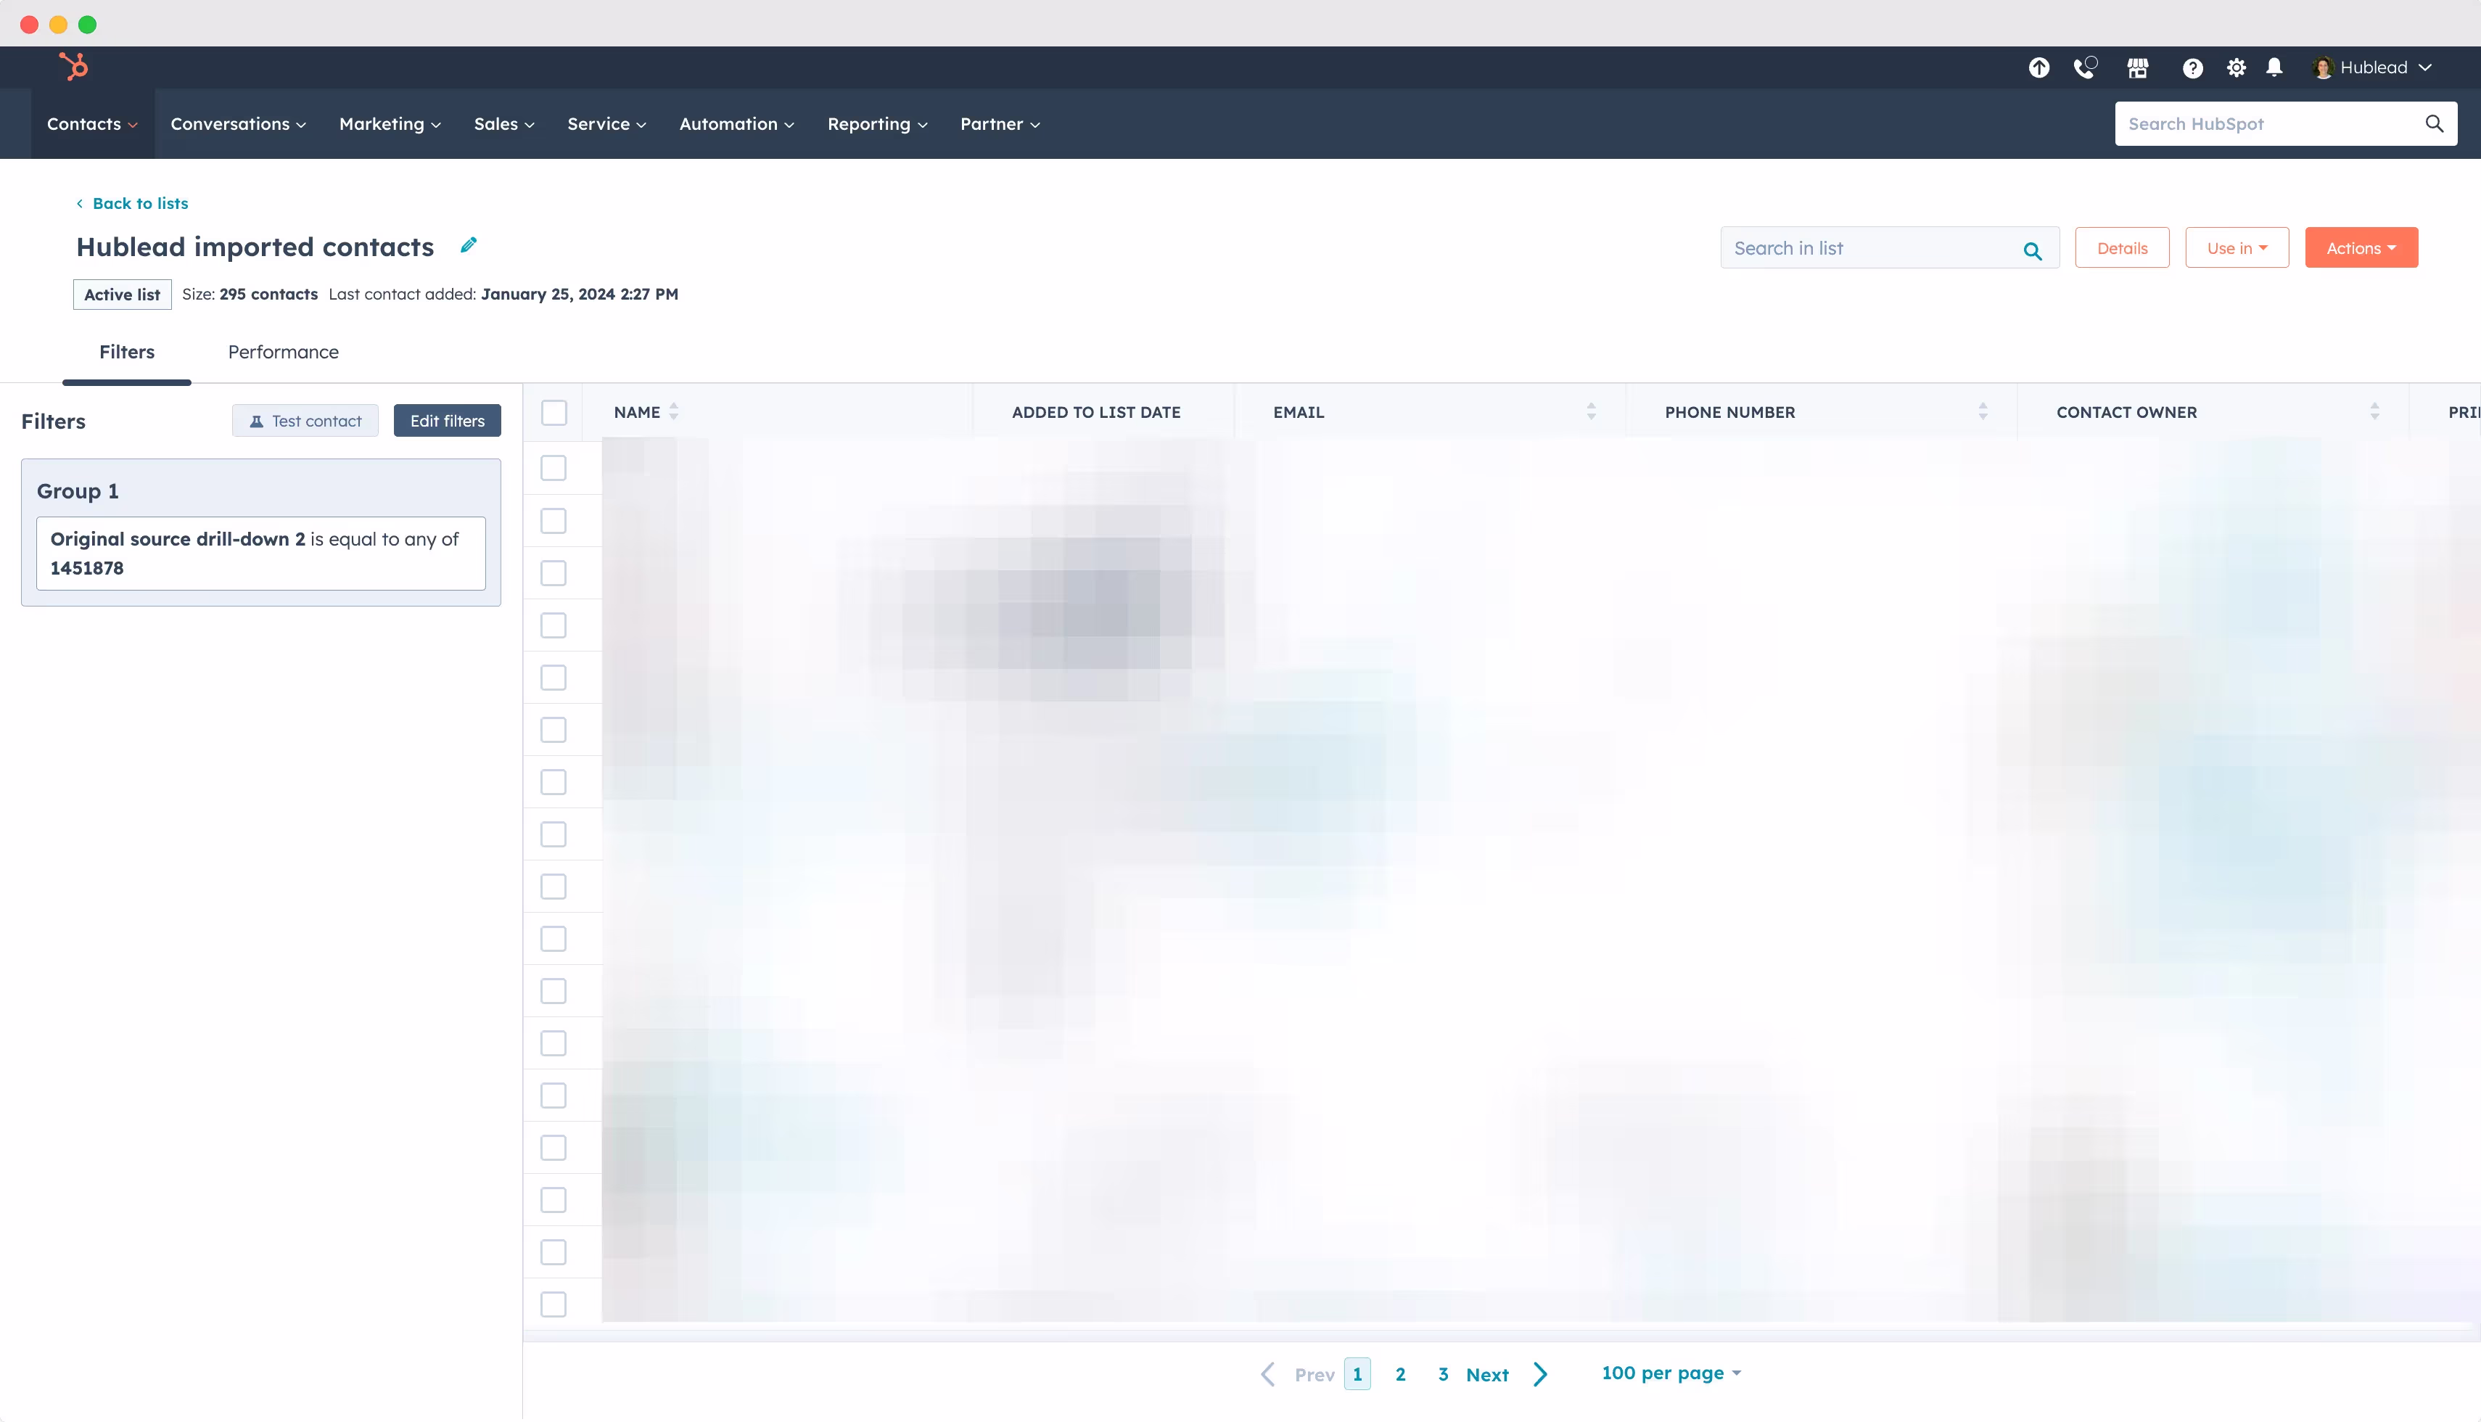2481x1422 pixels.
Task: Tick the sixth contact row checkbox
Action: (x=554, y=730)
